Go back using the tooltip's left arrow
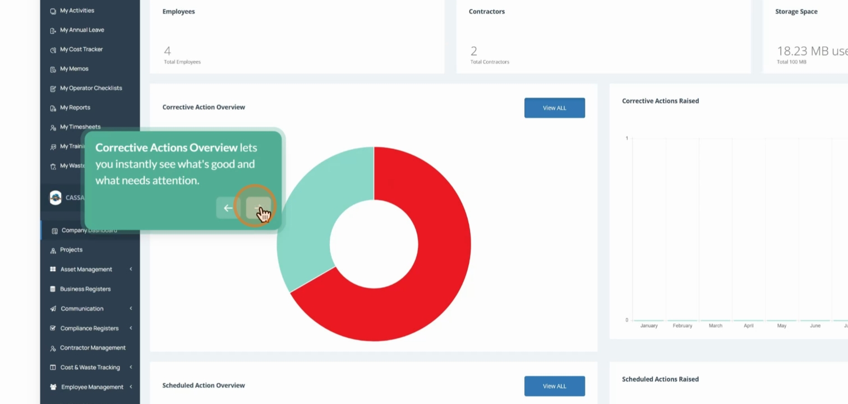Screen dimensions: 848x404 click(228, 208)
